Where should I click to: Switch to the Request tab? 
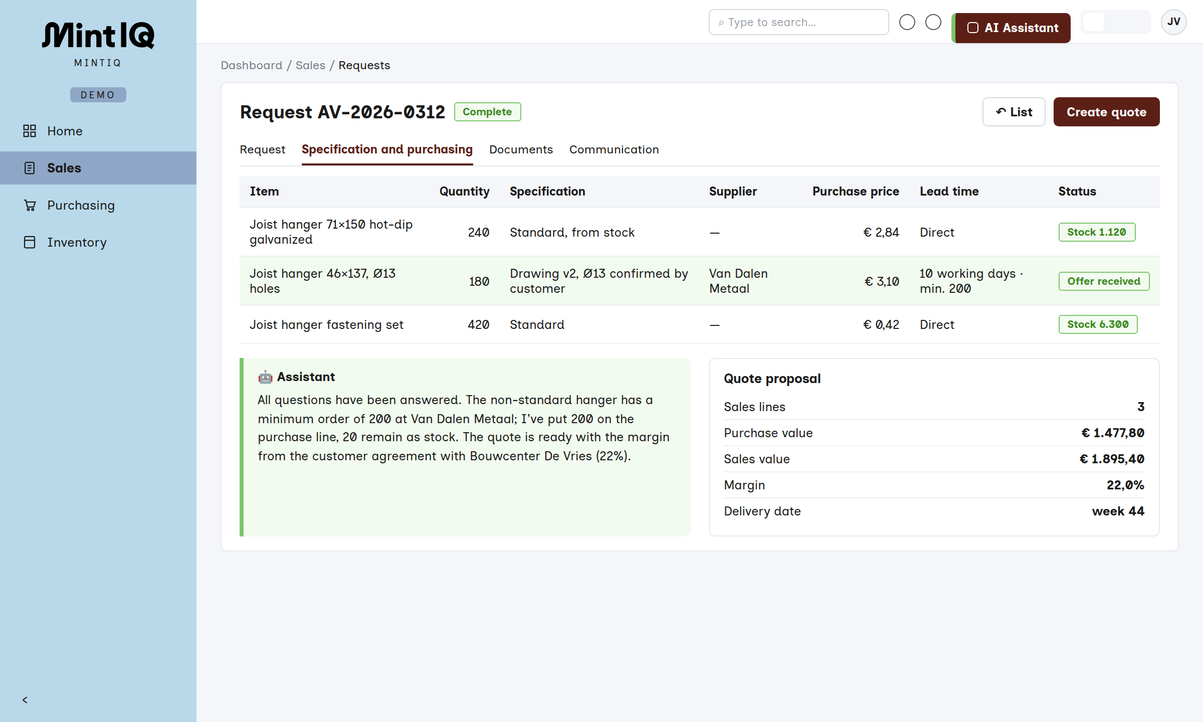pyautogui.click(x=262, y=149)
